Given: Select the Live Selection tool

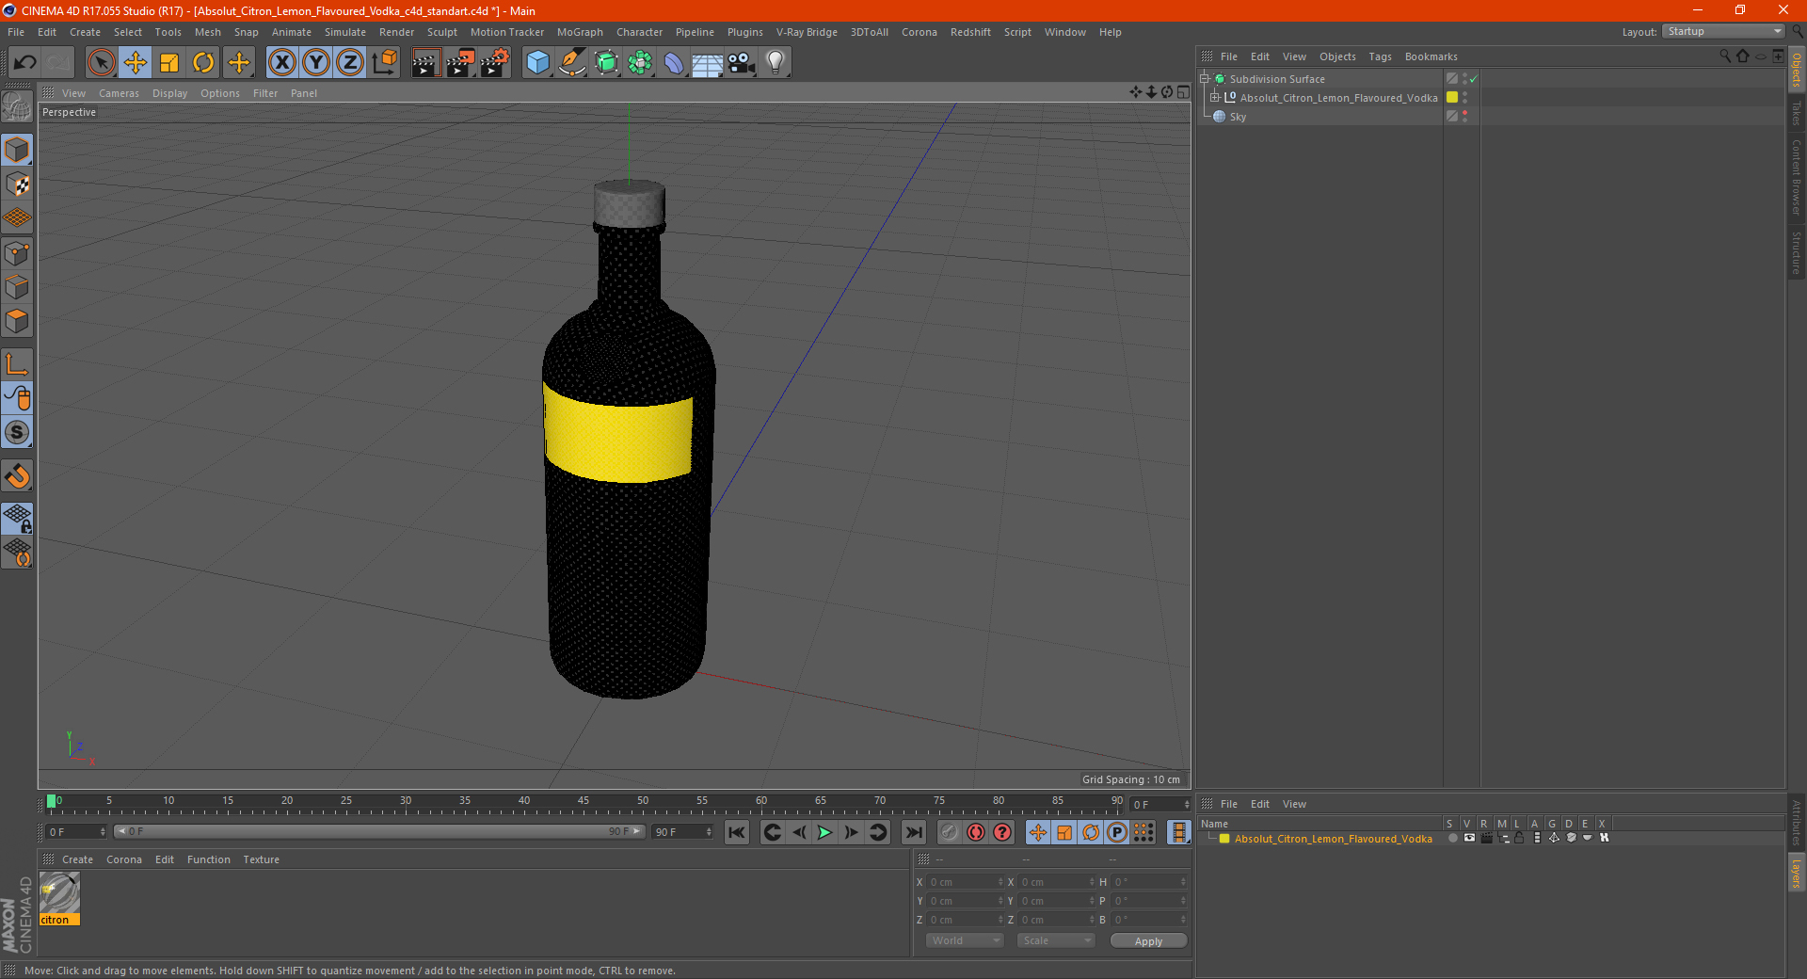Looking at the screenshot, I should [101, 63].
